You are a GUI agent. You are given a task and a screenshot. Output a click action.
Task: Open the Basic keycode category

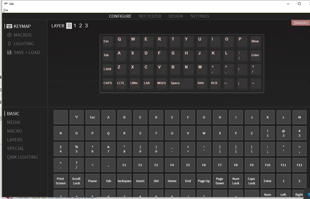tap(13, 114)
